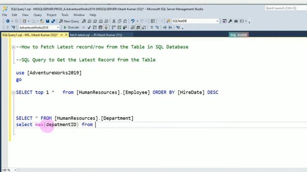This screenshot has width=307, height=172.
Task: Close the SQLQuery1.sql tab
Action: [x=66, y=35]
